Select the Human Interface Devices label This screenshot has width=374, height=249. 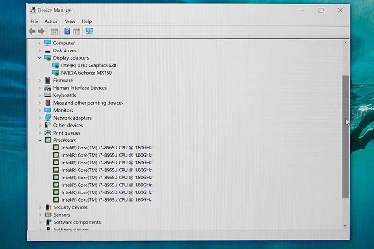pos(79,88)
